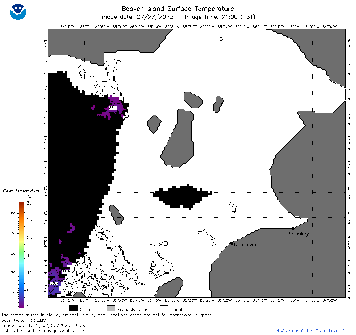The image size is (356, 335).
Task: Click the Beaver Island Surface Temperature title
Action: (178, 9)
